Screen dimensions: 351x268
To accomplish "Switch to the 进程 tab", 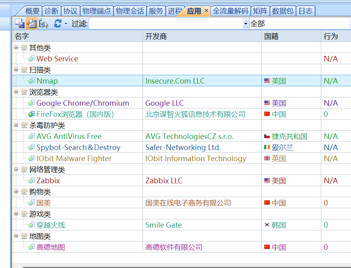I will click(175, 11).
